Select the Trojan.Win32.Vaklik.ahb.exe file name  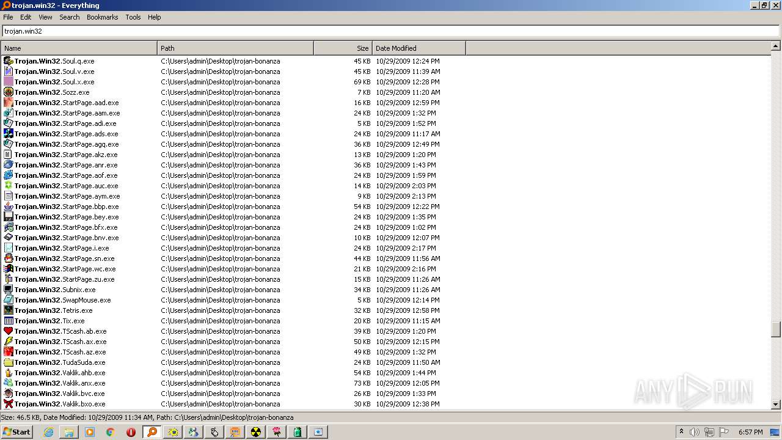click(x=60, y=373)
